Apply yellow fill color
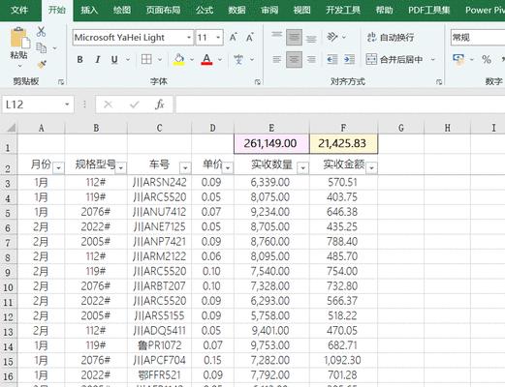Screen dimensions: 505x387 (x=179, y=59)
